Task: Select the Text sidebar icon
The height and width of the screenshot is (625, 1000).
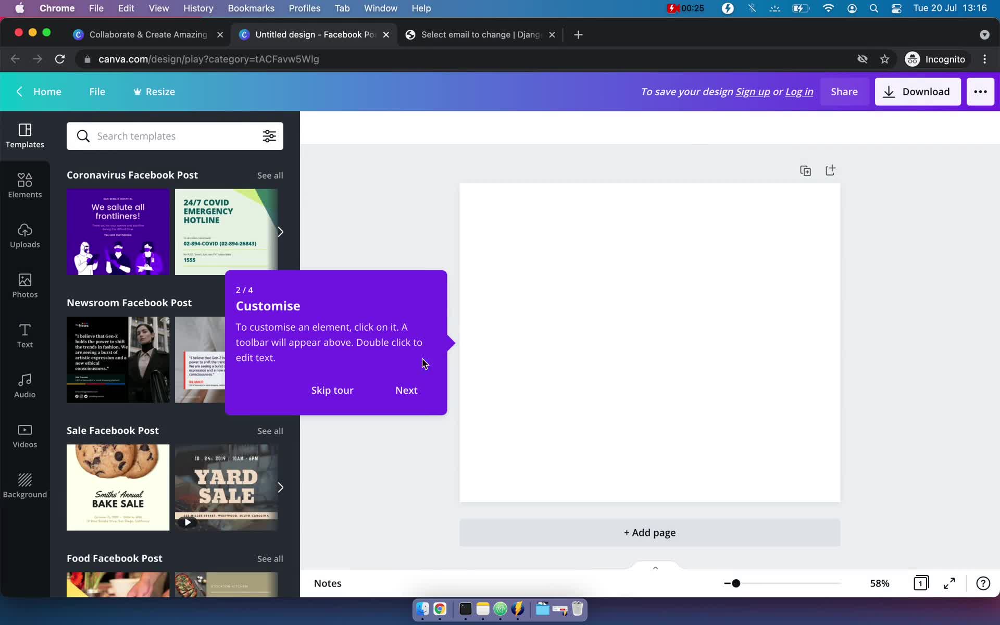Action: pyautogui.click(x=24, y=335)
